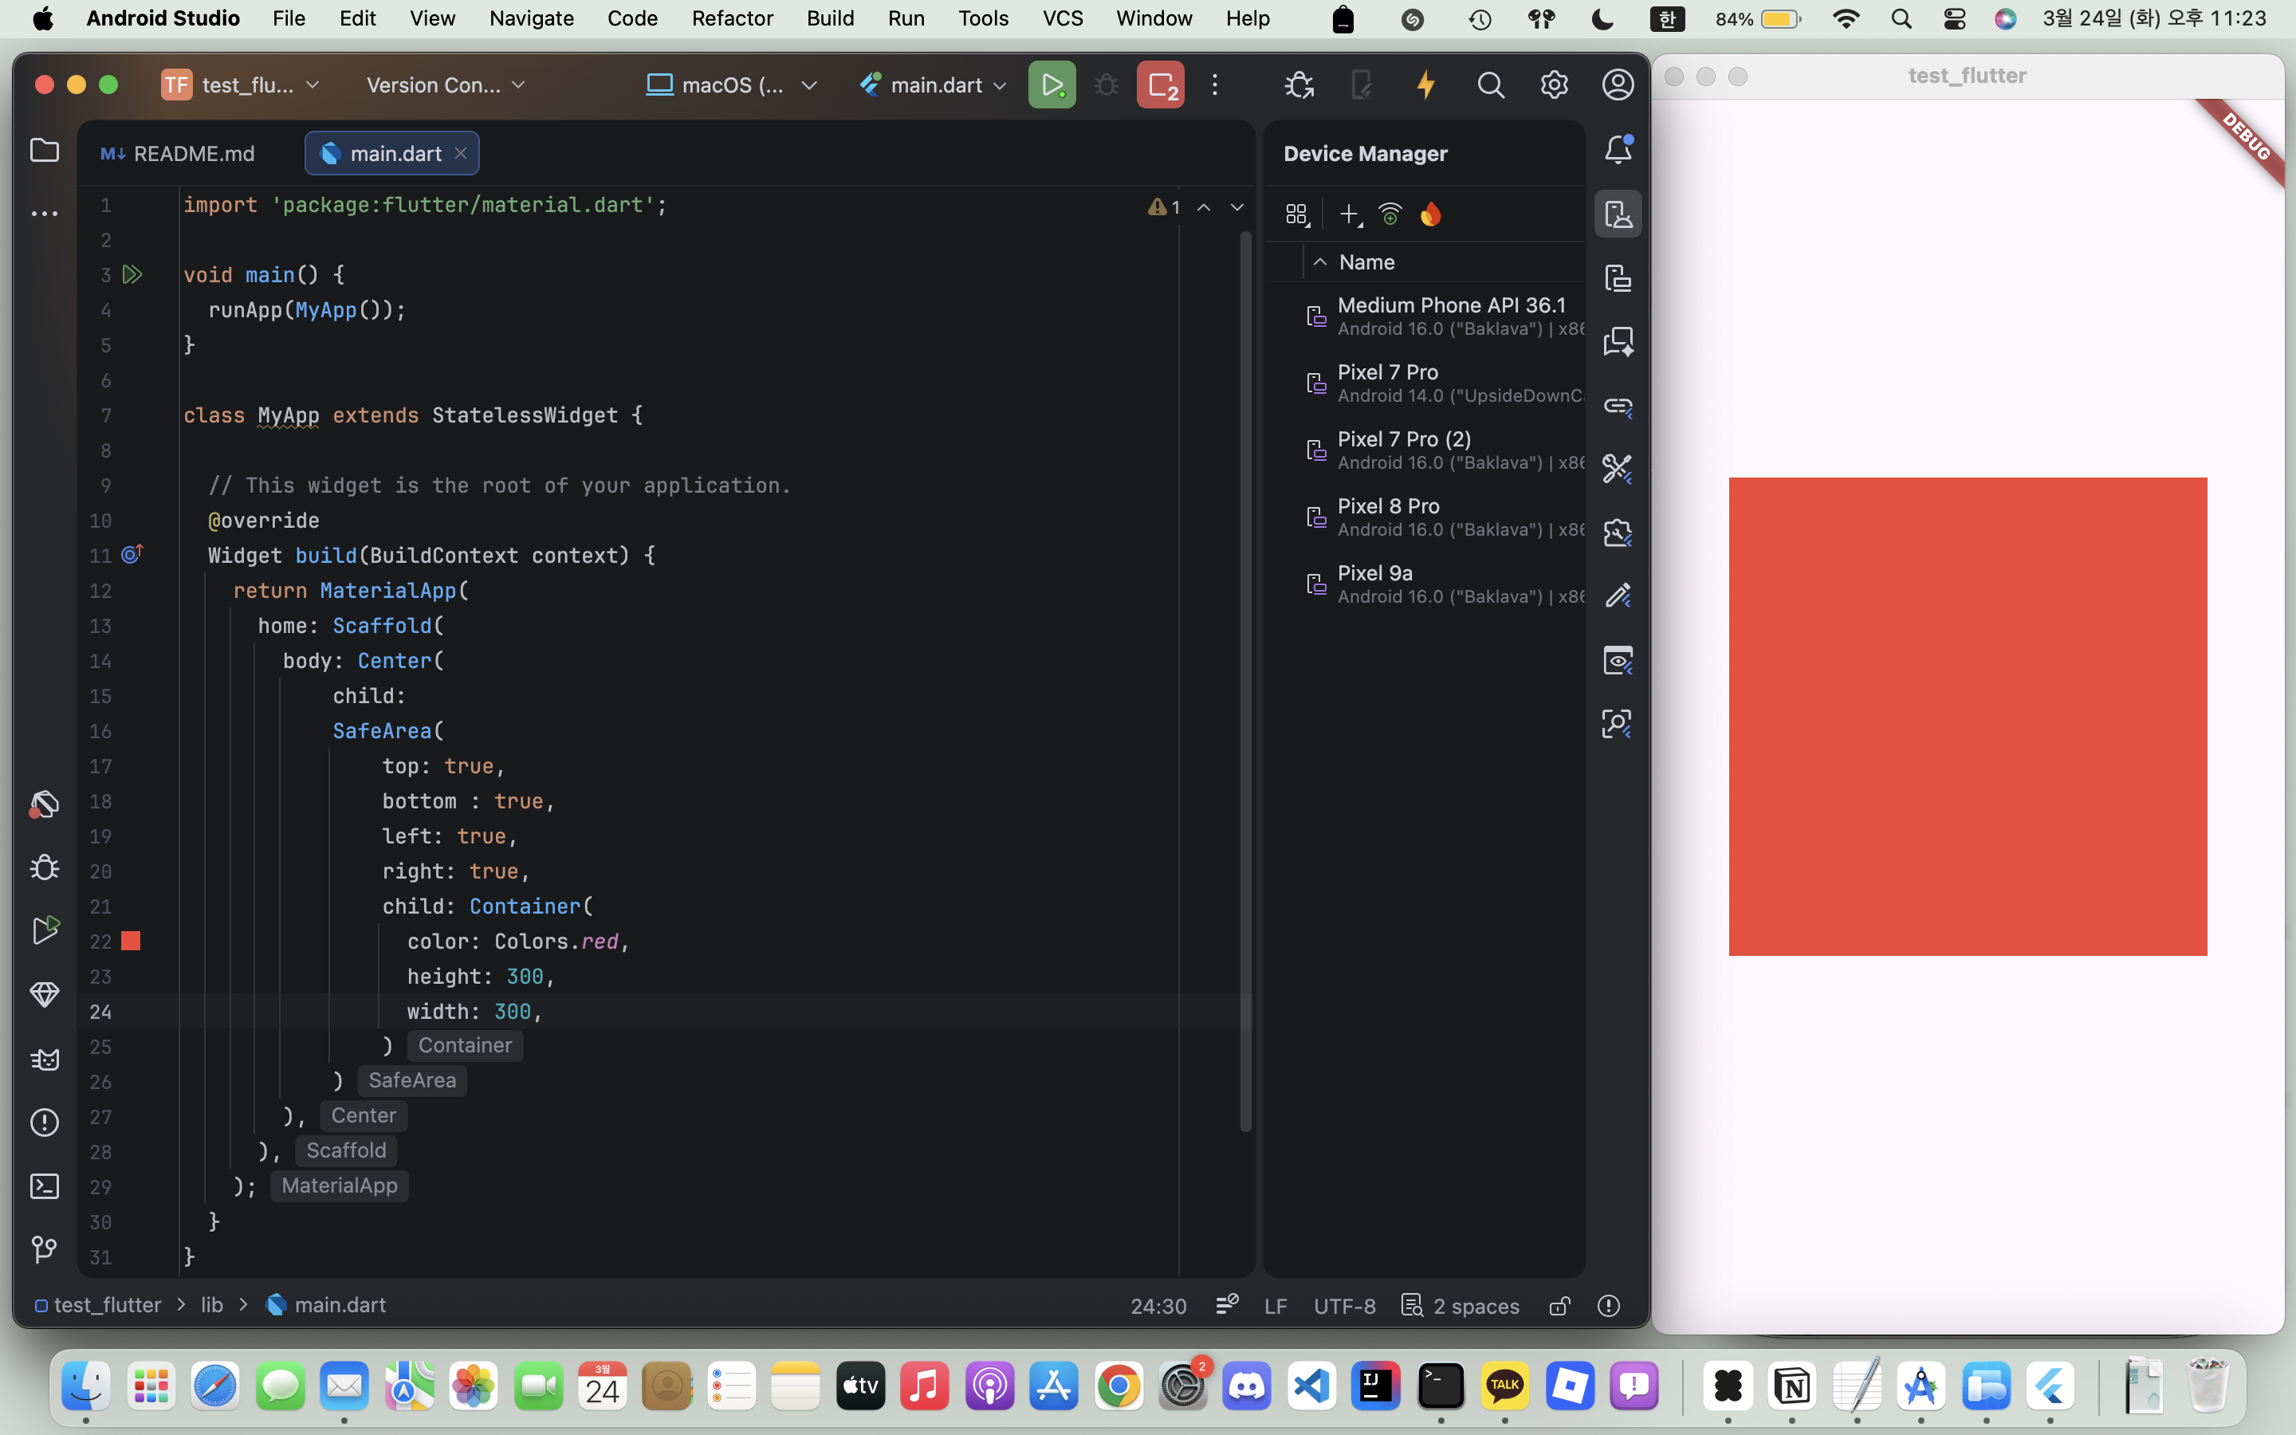Click the run gutter icon next to main()
The width and height of the screenshot is (2296, 1435).
click(x=133, y=275)
